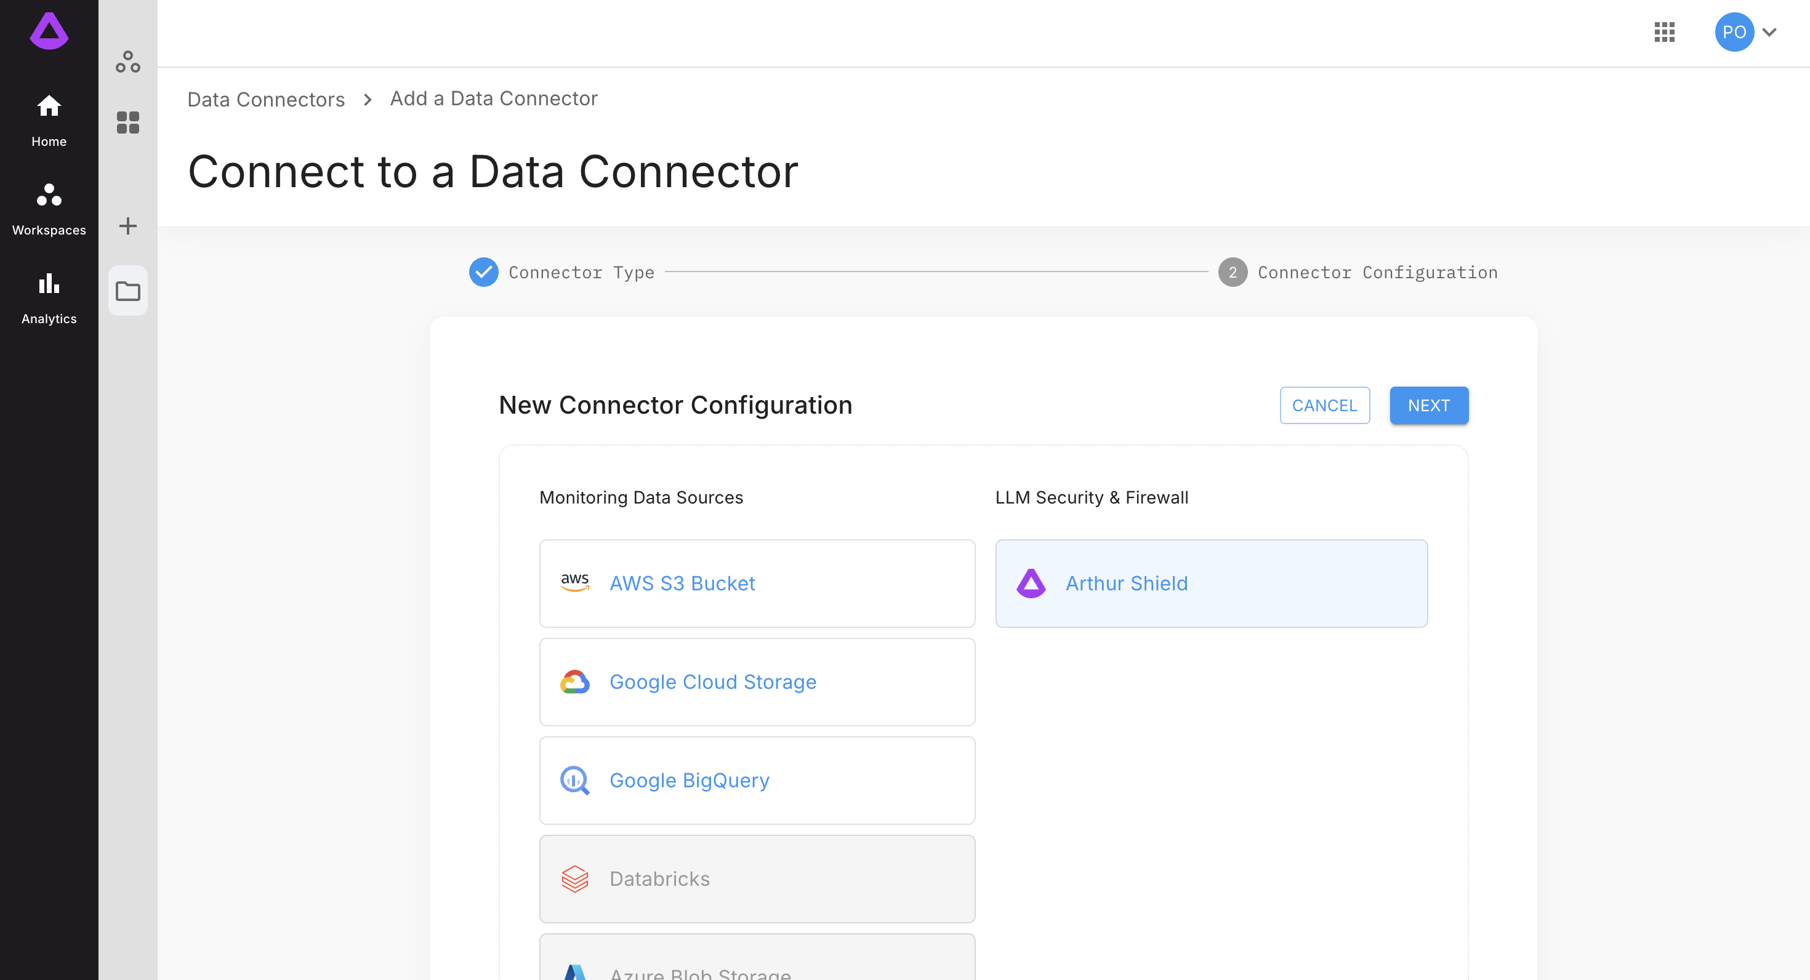Open Analytics from the sidebar
The image size is (1810, 980).
[x=49, y=298]
